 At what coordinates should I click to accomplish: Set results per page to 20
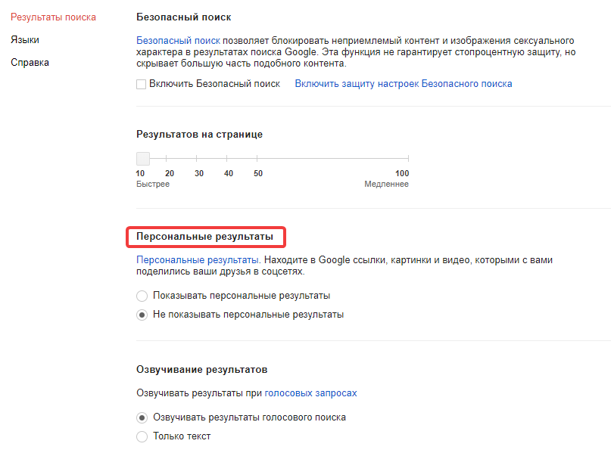pos(170,159)
